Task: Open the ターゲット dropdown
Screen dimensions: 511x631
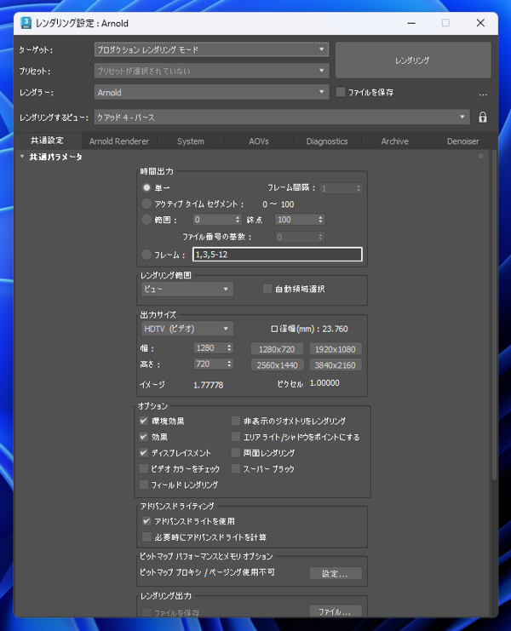Action: [x=211, y=49]
